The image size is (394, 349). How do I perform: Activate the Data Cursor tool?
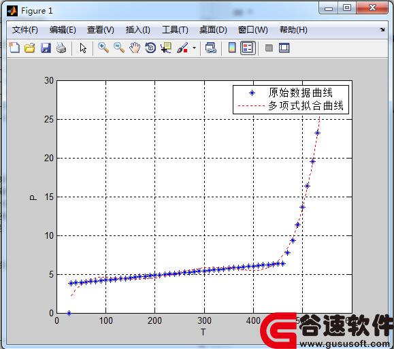[166, 48]
